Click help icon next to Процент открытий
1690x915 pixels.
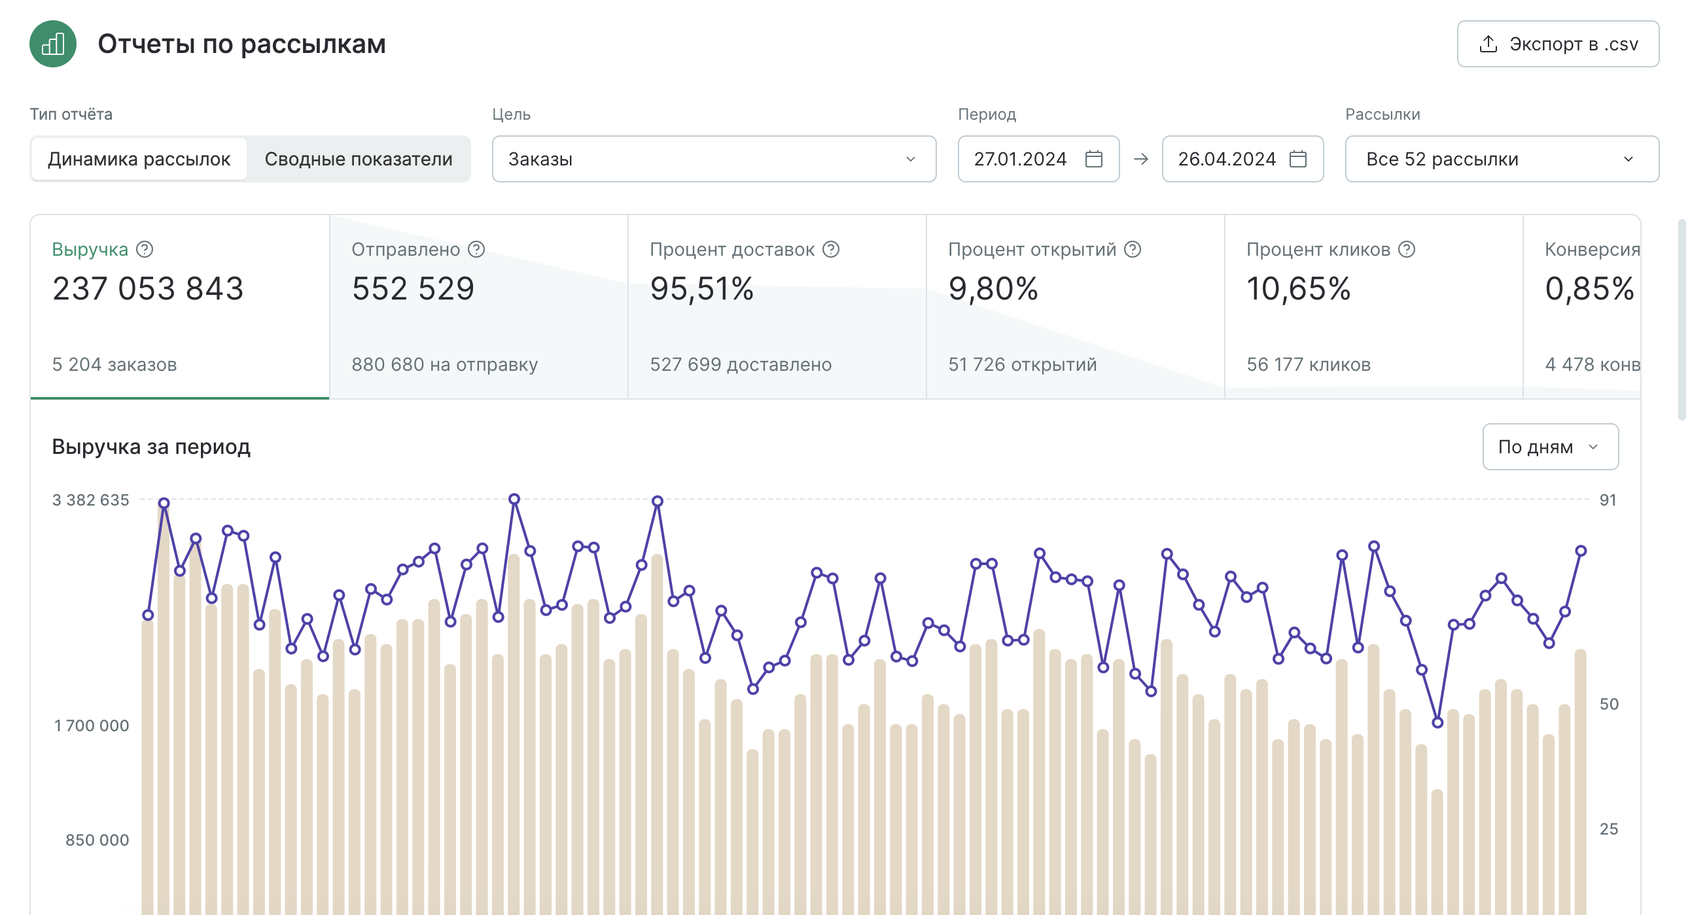[x=1133, y=249]
